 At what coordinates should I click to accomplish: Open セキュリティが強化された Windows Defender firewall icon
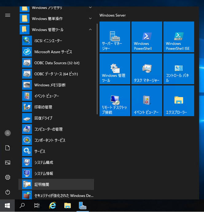point(27,195)
